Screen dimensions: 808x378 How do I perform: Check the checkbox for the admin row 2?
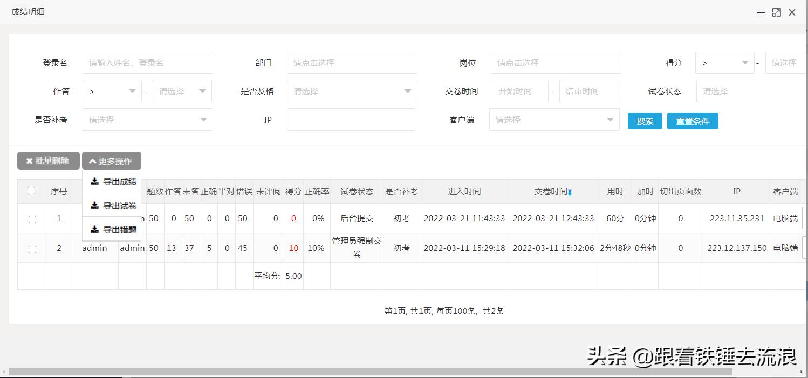[x=31, y=248]
